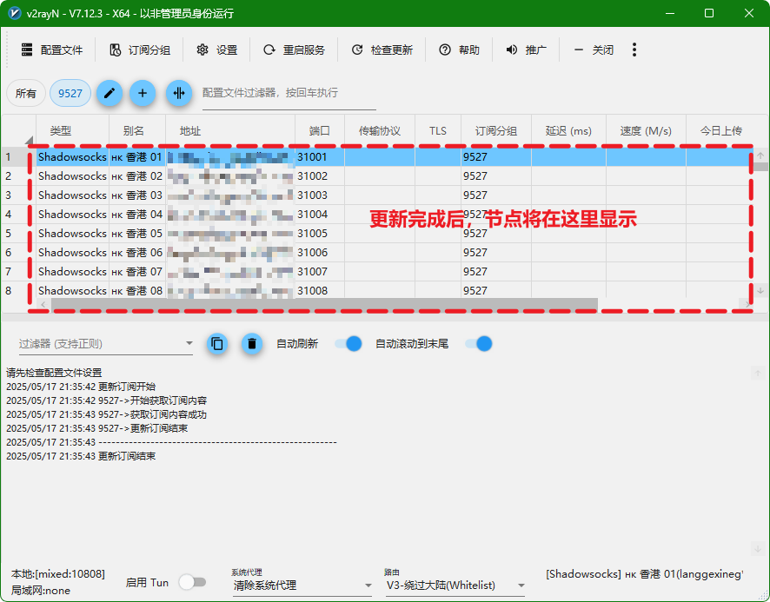Focus the 配置文件过滤器 input field
Screen dimensions: 770x602
click(289, 93)
